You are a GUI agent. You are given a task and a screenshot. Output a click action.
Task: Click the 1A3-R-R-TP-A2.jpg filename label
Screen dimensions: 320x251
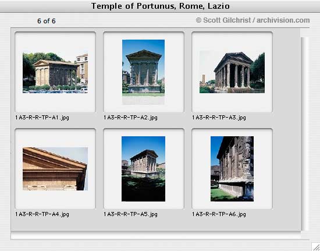(x=130, y=118)
